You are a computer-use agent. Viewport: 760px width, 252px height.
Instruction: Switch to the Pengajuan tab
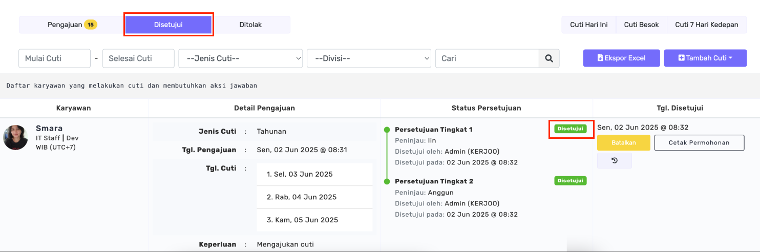pos(72,25)
